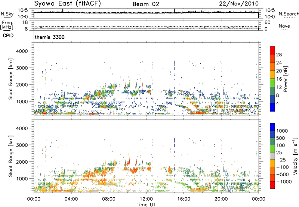Click the 'Slant Range [km]' label of velocity panel
Image resolution: width=299 pixels, height=207 pixels.
pyautogui.click(x=10, y=156)
